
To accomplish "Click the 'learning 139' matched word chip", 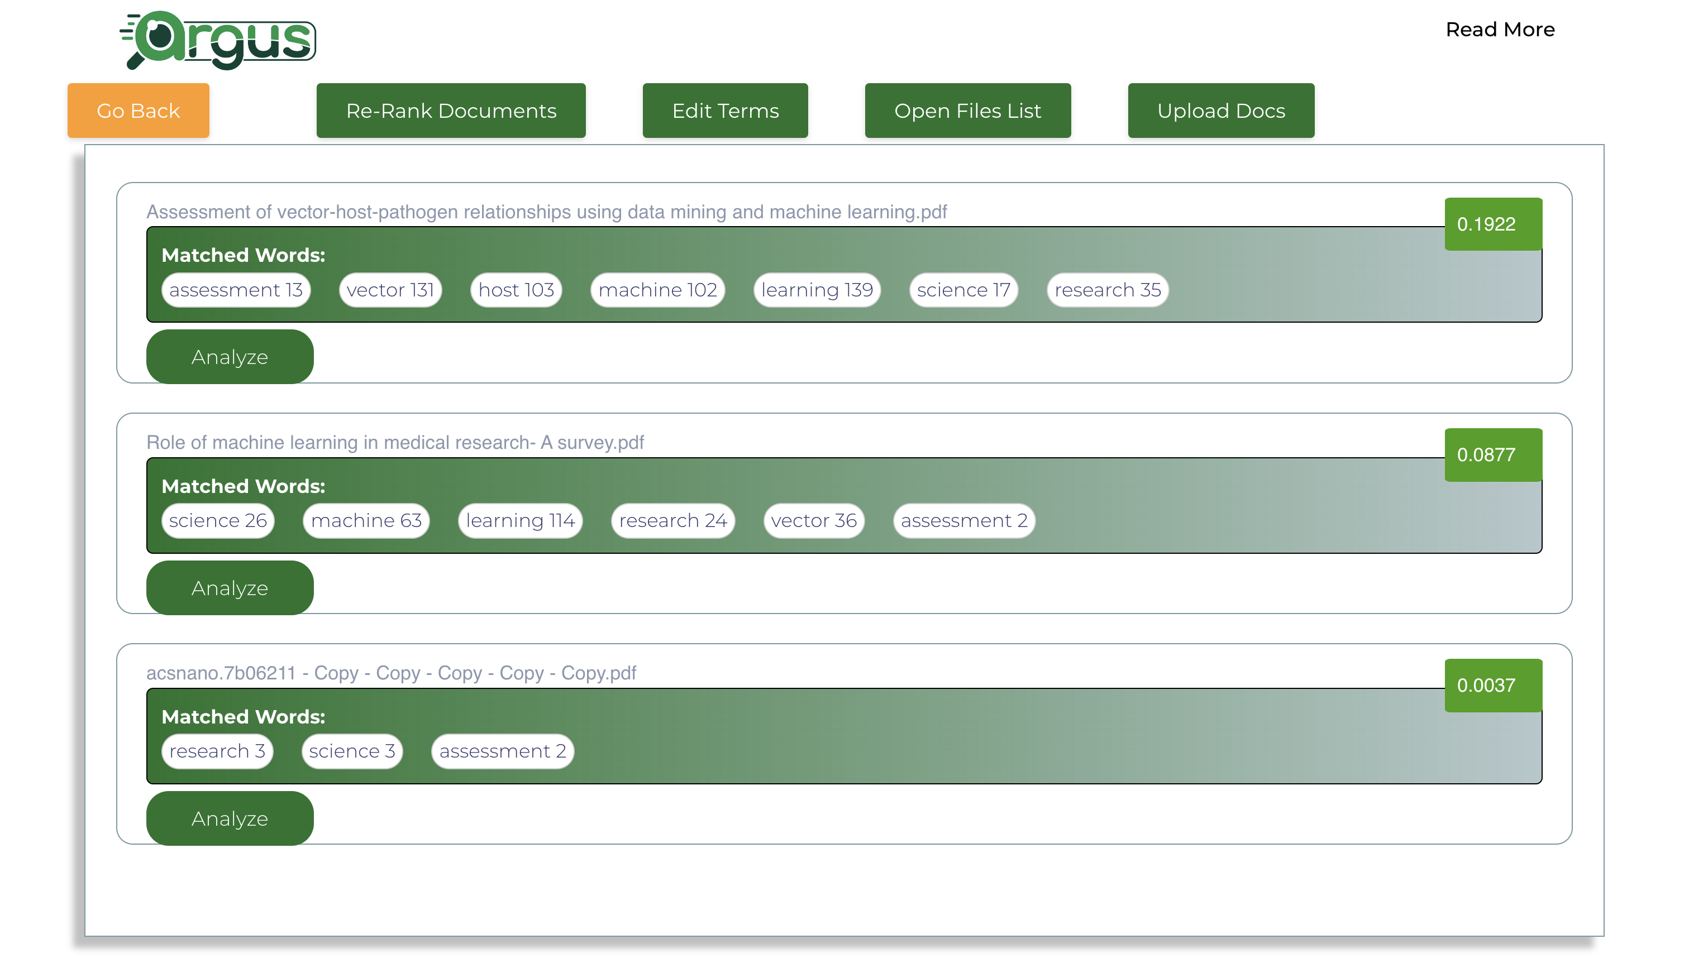I will 817,290.
